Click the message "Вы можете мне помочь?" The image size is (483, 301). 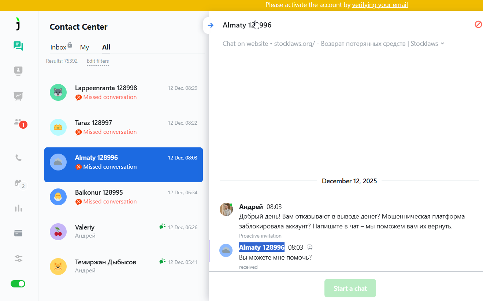point(275,257)
